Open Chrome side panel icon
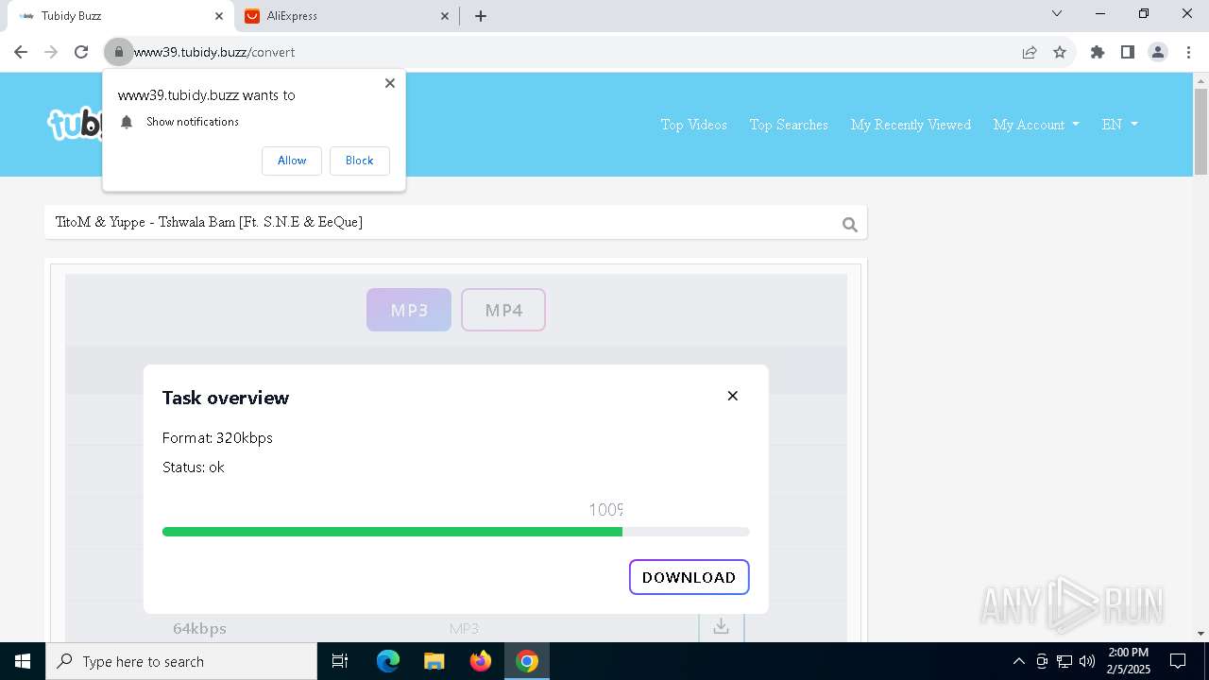This screenshot has width=1209, height=680. point(1128,52)
